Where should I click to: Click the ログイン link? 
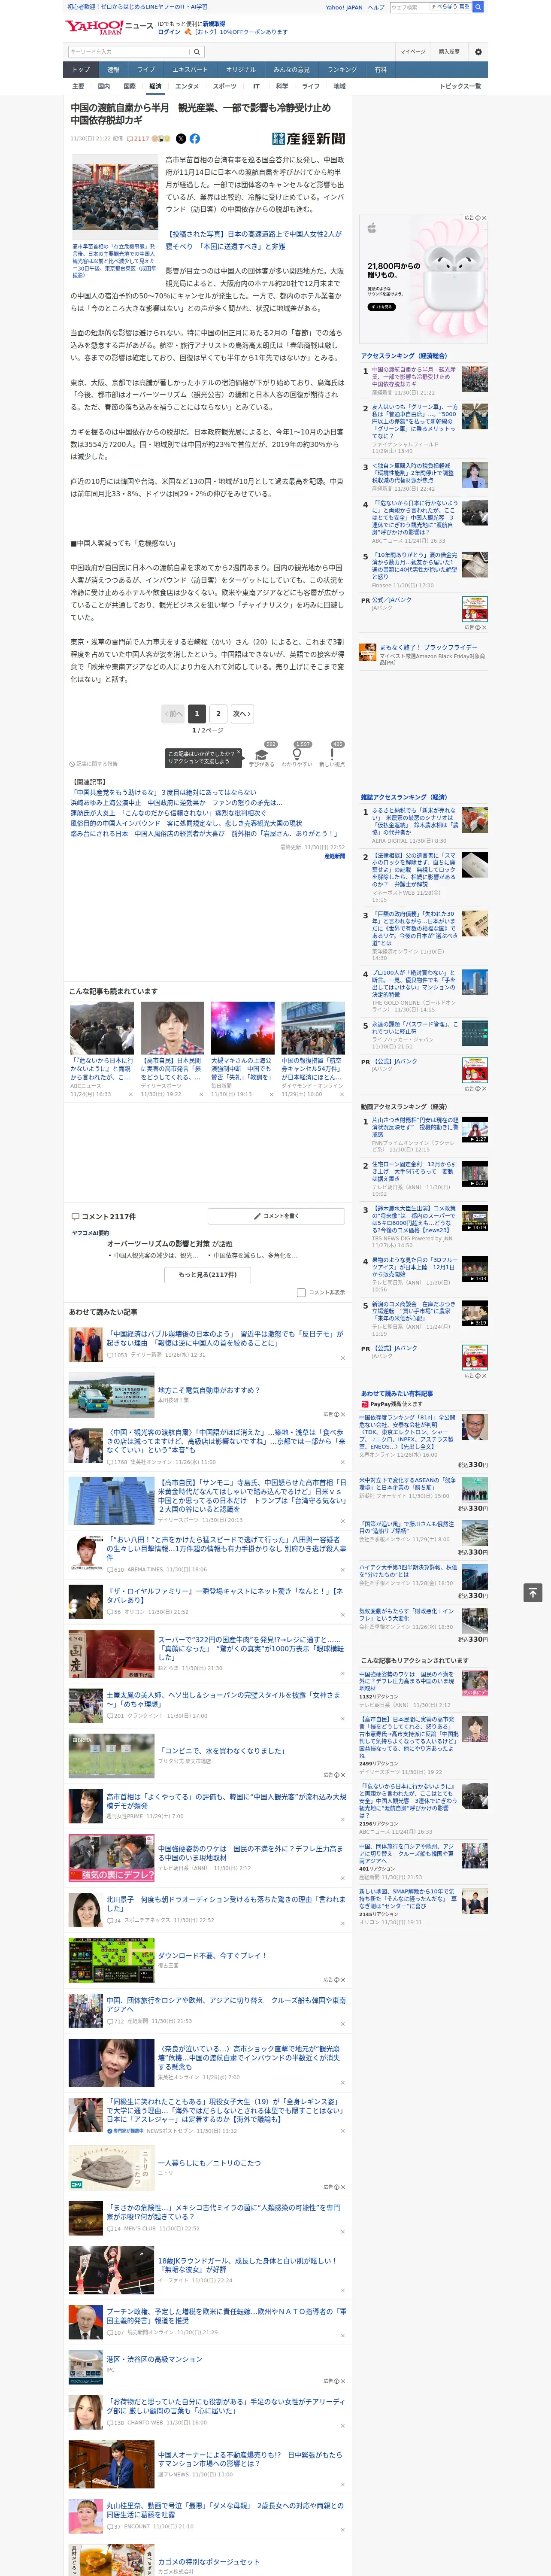pos(169,32)
